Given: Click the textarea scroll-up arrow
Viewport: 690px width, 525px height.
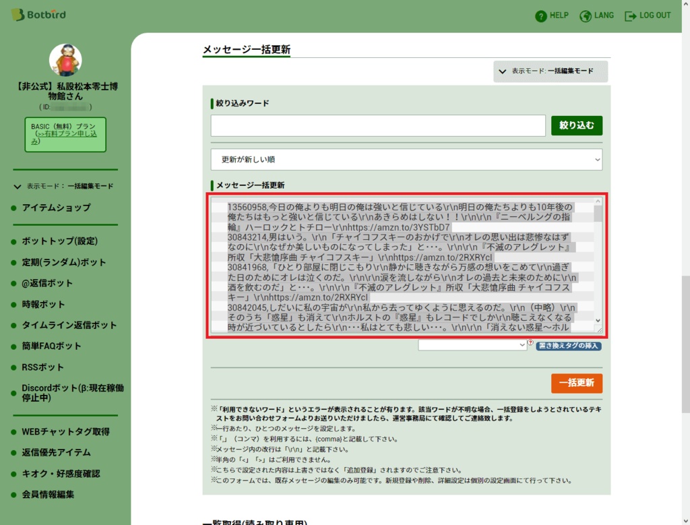Looking at the screenshot, I should tap(598, 202).
